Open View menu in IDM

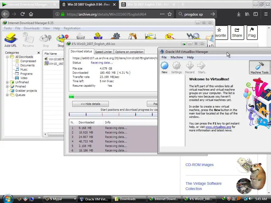point(46,28)
